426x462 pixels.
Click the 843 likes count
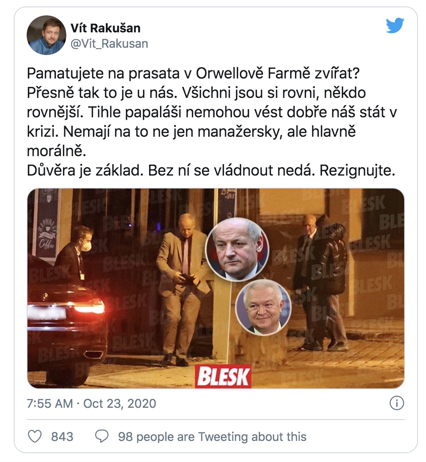[62, 437]
